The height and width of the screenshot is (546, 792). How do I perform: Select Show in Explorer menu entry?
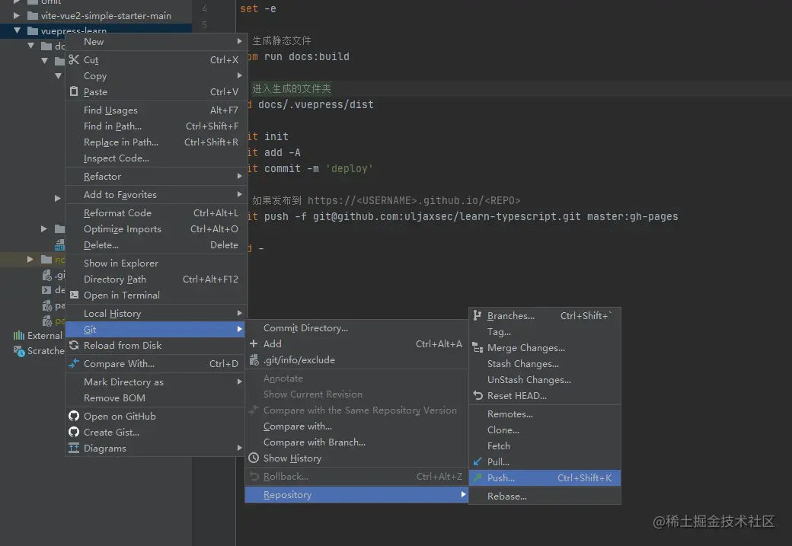tap(155, 263)
